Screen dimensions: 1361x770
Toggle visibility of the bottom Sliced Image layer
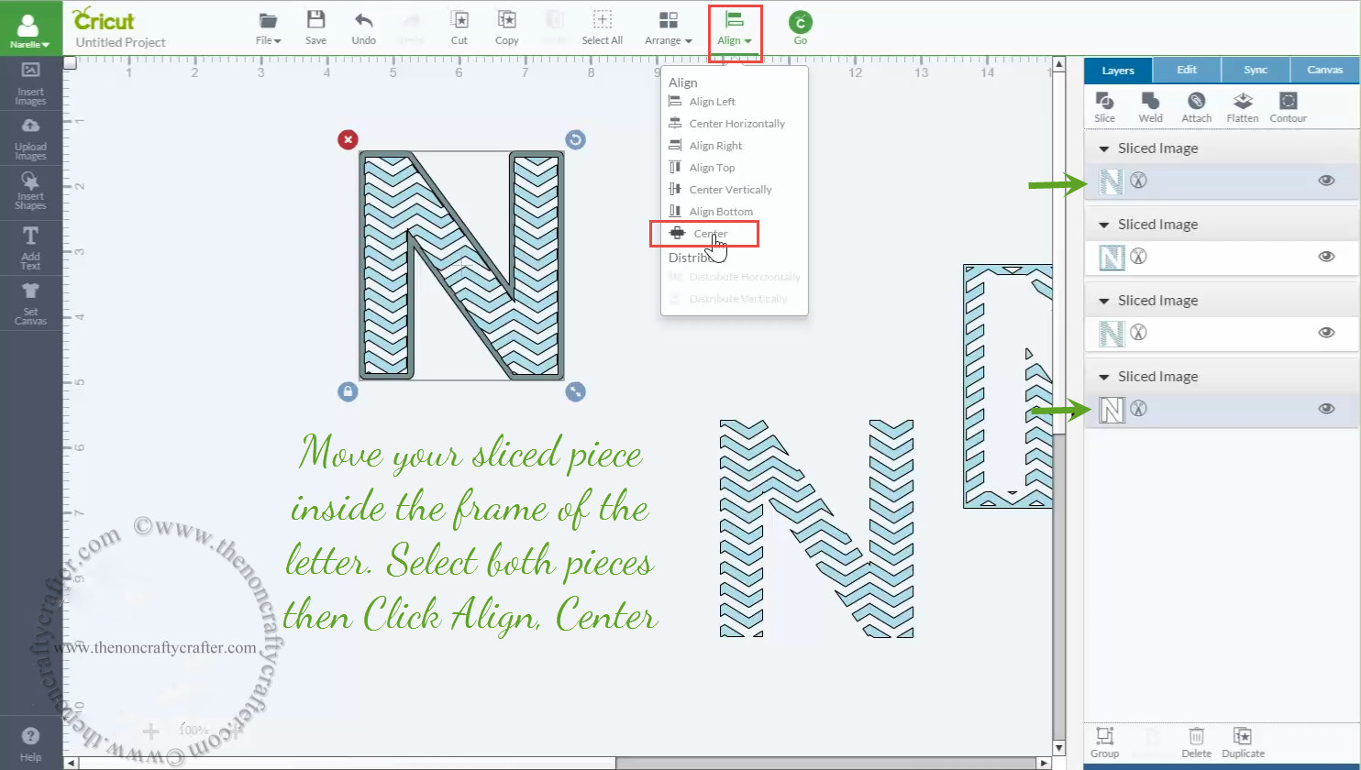click(1326, 409)
